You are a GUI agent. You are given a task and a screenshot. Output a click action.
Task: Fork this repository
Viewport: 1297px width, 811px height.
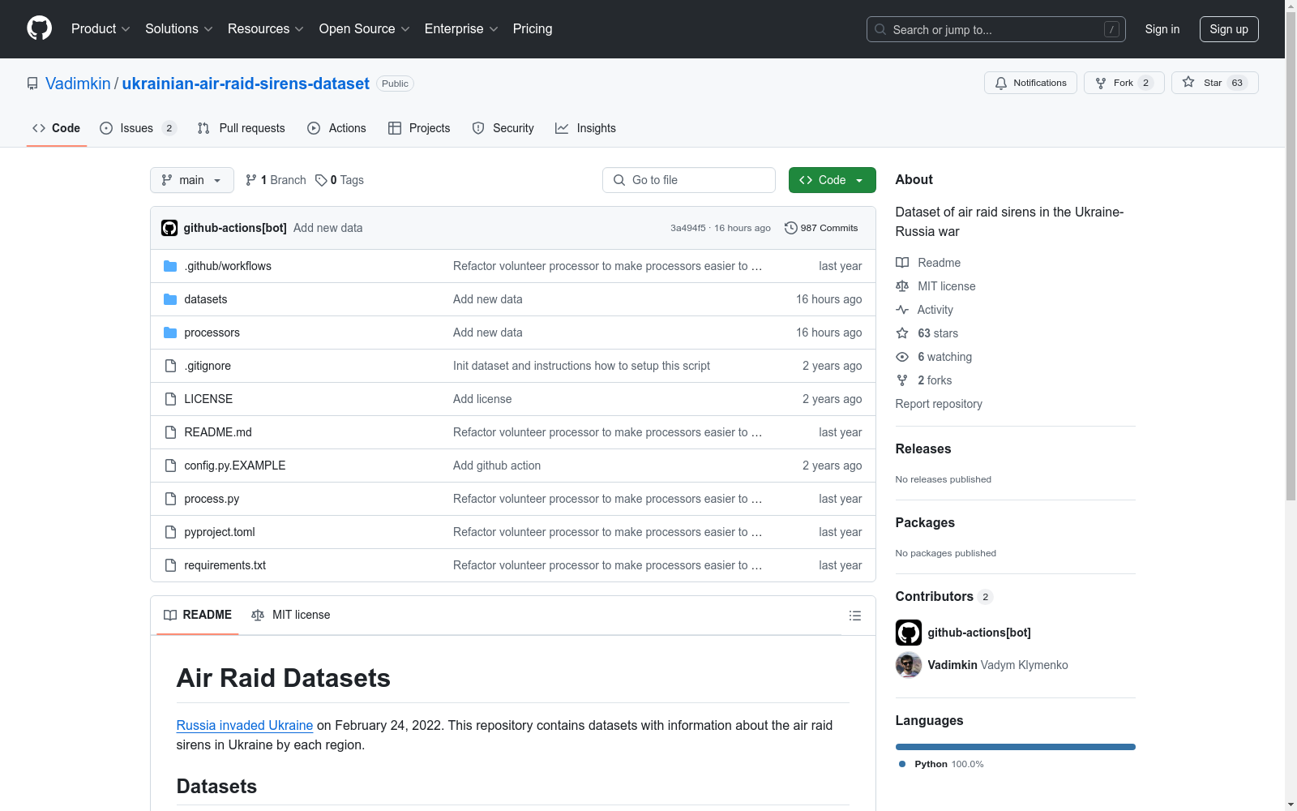coord(1124,83)
